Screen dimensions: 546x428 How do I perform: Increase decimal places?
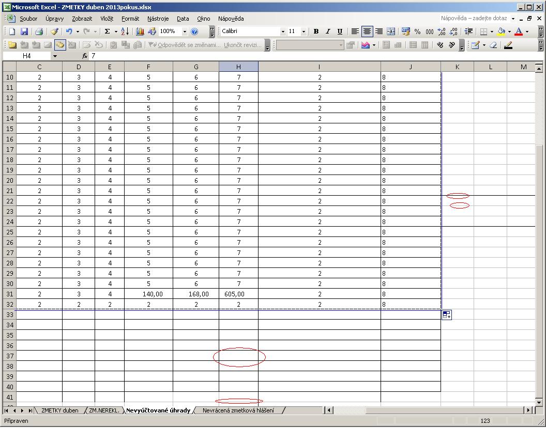tap(442, 31)
